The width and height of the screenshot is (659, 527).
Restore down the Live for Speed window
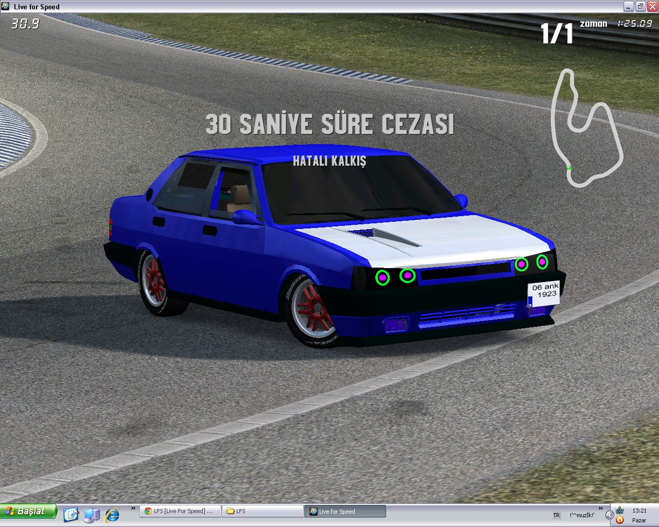(640, 7)
